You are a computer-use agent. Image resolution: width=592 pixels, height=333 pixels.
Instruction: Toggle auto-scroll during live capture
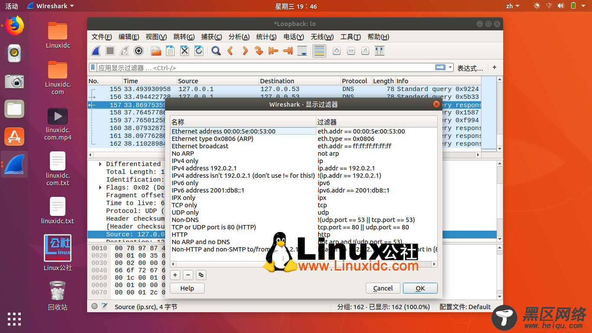(302, 51)
